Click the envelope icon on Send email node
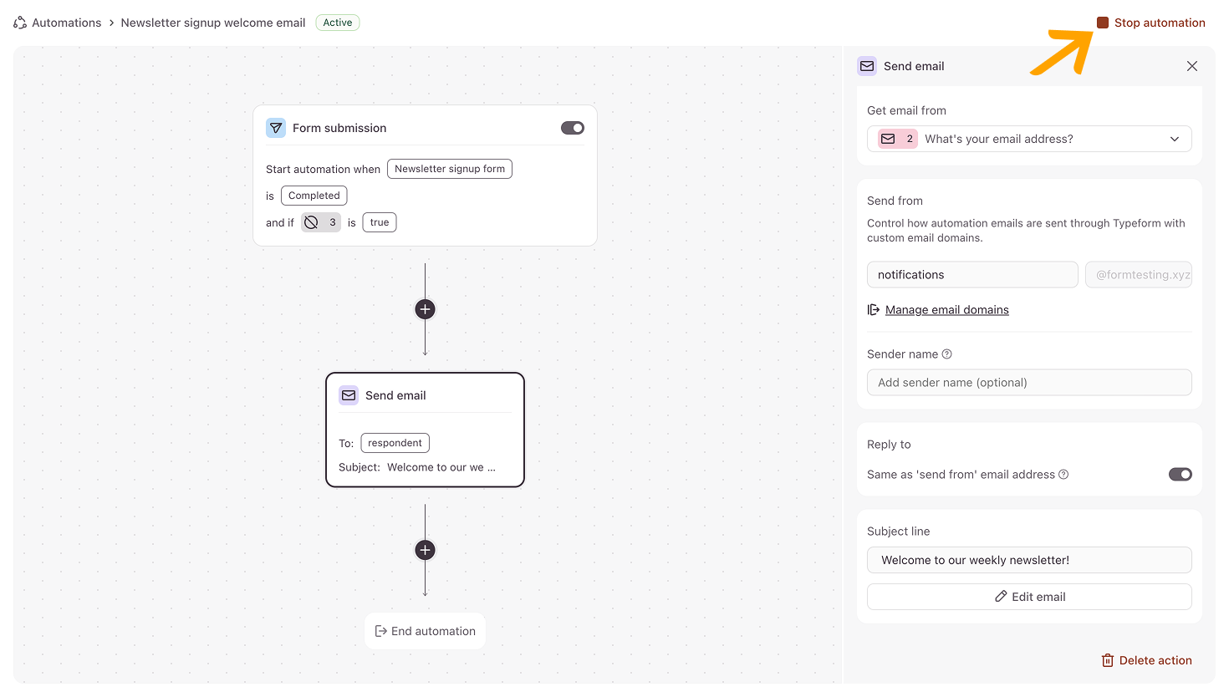The width and height of the screenshot is (1229, 697). [x=349, y=395]
